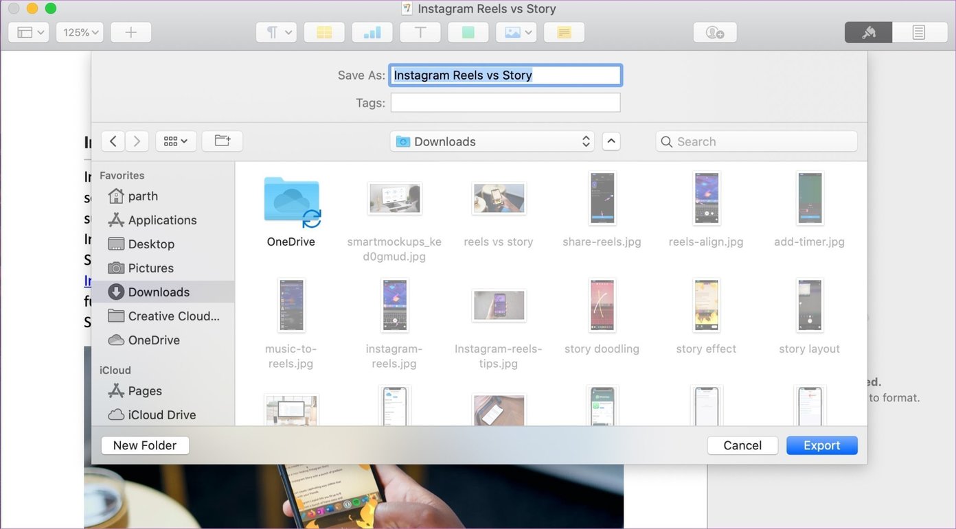Add a page with the plus button
This screenshot has height=529, width=956.
(130, 32)
